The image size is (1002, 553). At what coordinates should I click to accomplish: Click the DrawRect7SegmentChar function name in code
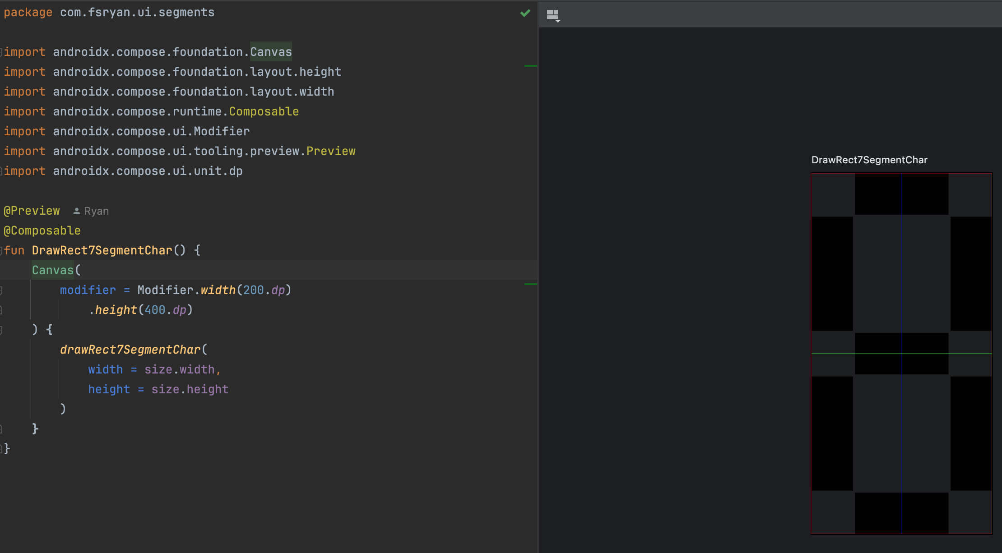pyautogui.click(x=102, y=250)
